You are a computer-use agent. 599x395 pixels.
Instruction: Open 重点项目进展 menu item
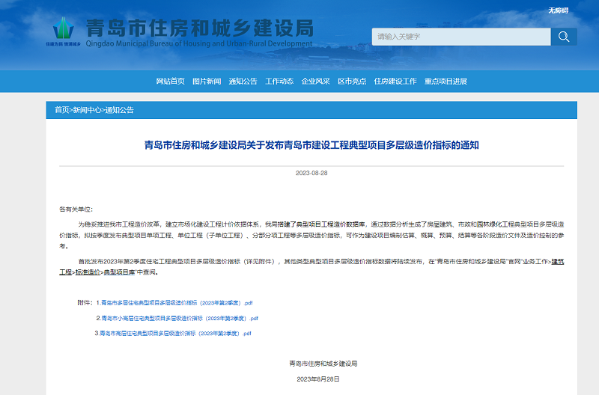(x=446, y=81)
